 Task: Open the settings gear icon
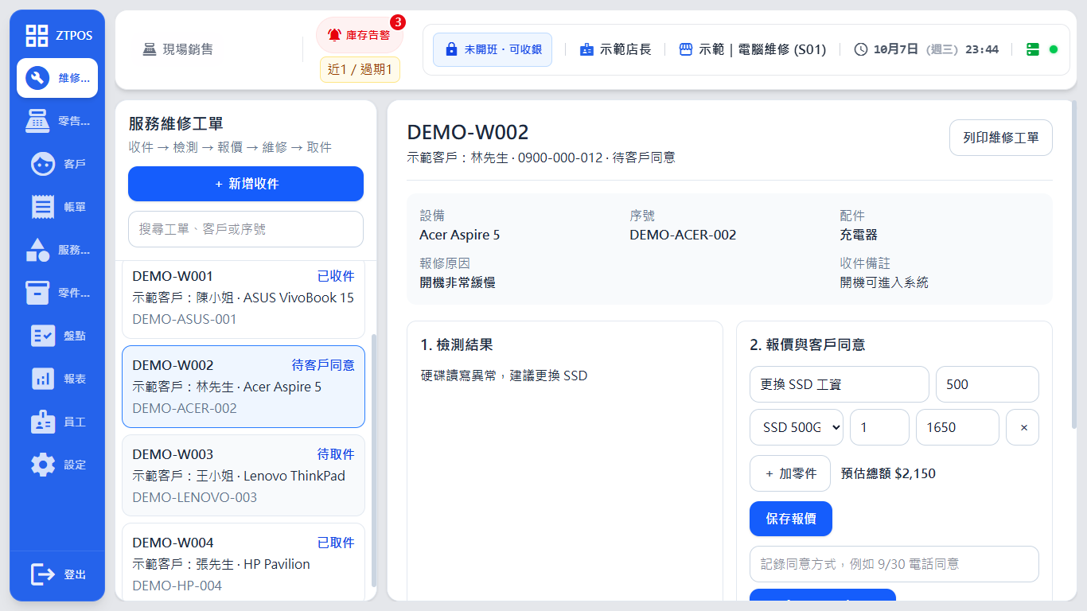coord(43,465)
